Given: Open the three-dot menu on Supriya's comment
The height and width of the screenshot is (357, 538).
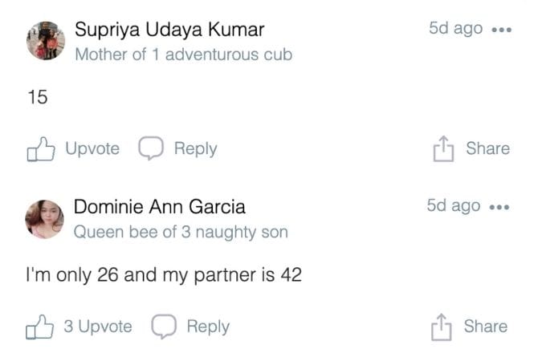Looking at the screenshot, I should (x=501, y=30).
